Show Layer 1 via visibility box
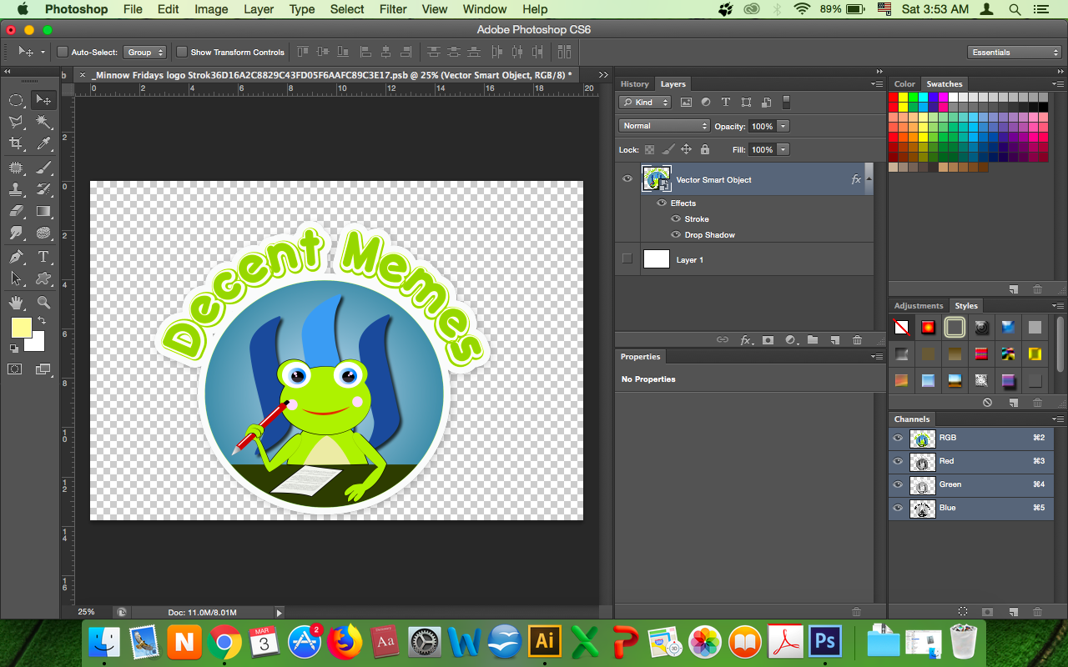Viewport: 1068px width, 667px height. click(627, 259)
